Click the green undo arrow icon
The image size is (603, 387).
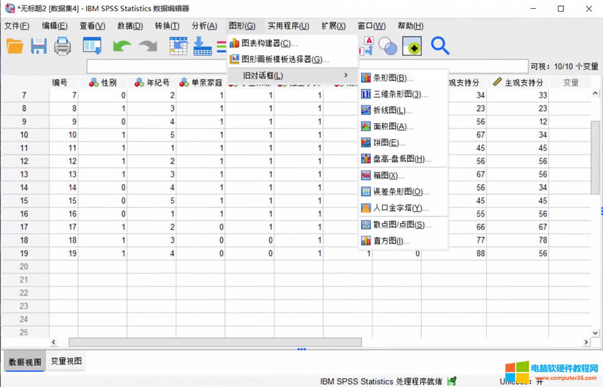(x=122, y=46)
